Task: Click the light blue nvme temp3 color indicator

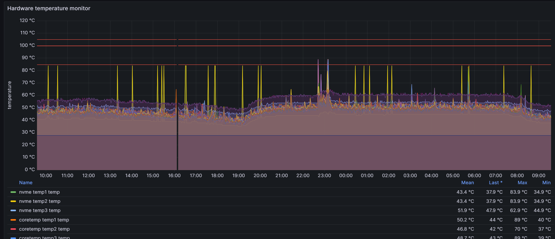Action: click(x=13, y=210)
